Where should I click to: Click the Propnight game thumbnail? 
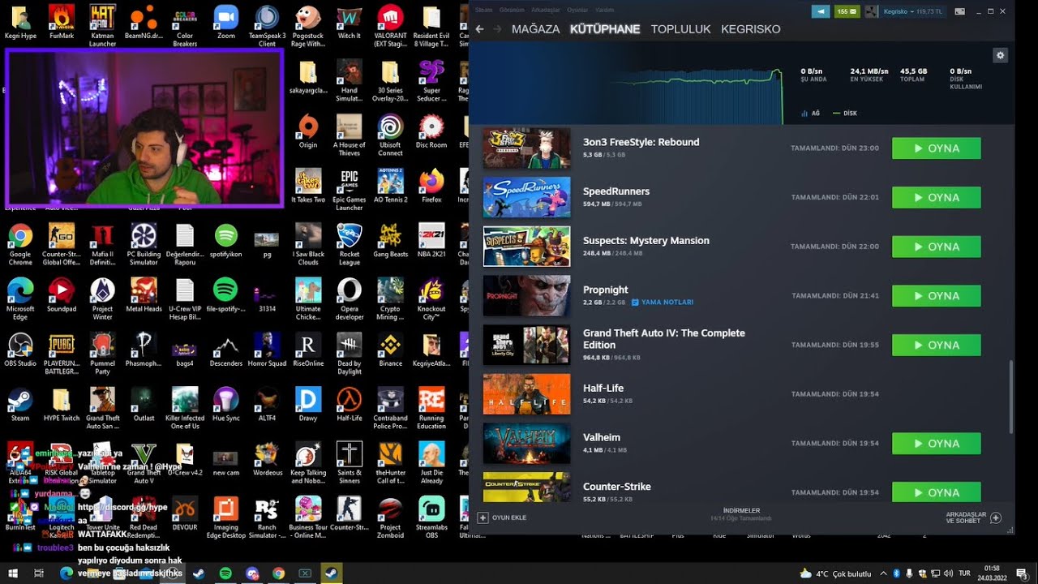[526, 296]
